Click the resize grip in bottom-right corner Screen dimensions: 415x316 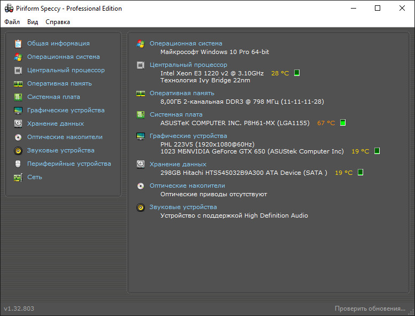click(x=411, y=312)
